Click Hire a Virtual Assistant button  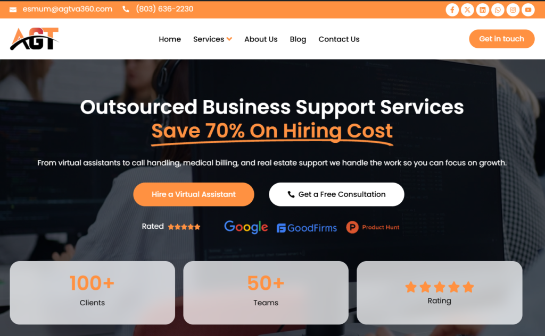coord(194,194)
